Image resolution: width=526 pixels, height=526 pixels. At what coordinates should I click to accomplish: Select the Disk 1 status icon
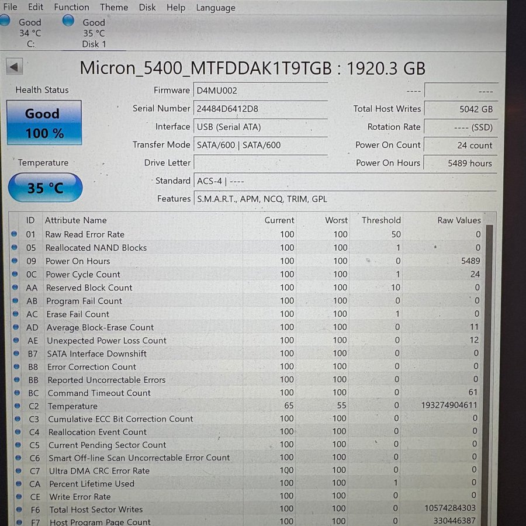pos(68,21)
